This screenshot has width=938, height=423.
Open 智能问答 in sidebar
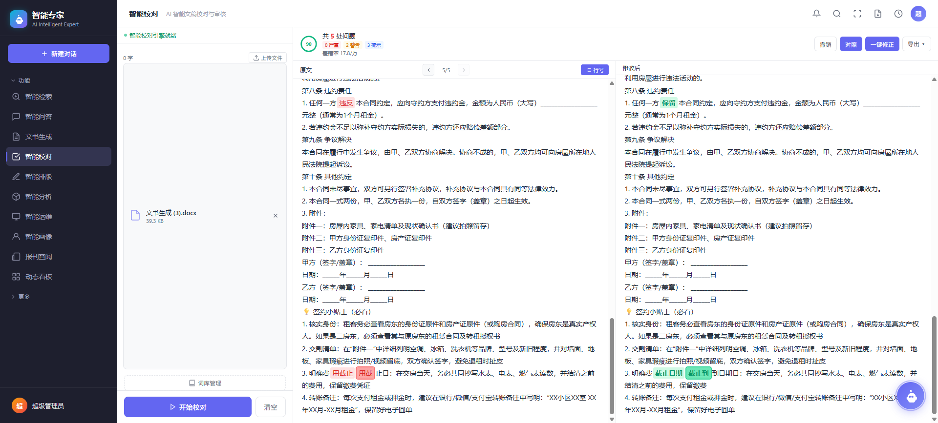(59, 117)
